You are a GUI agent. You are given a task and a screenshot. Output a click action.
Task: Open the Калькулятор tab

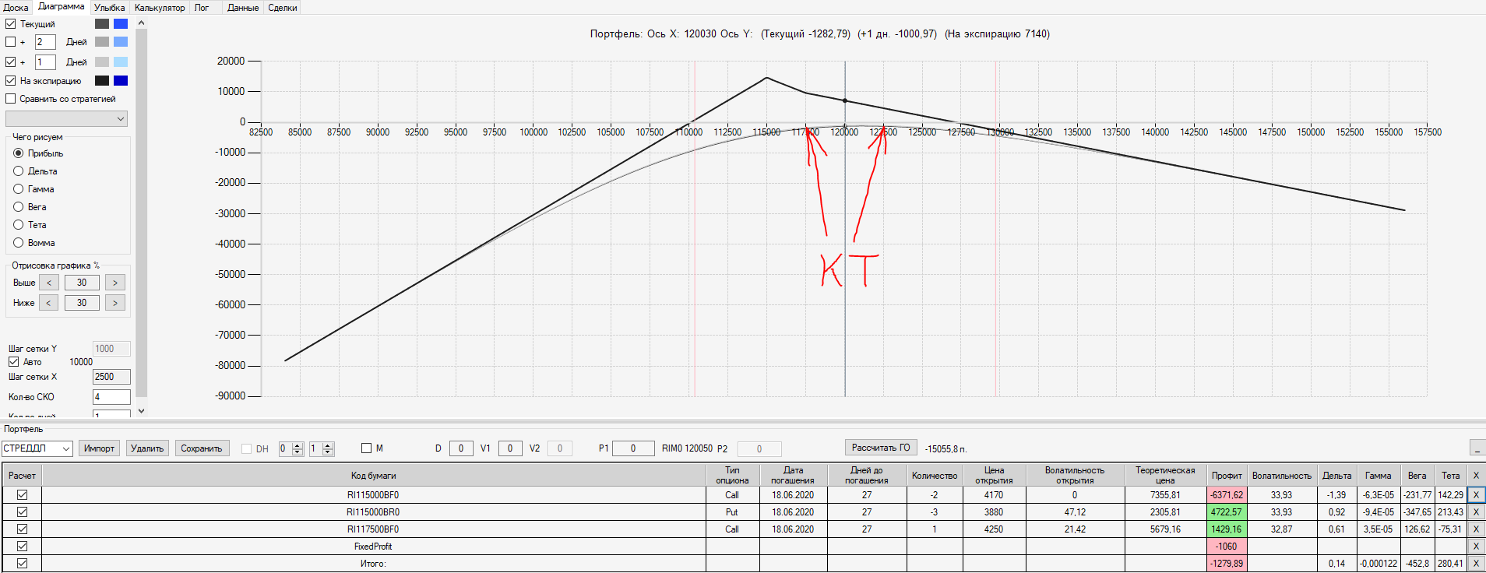coord(160,8)
